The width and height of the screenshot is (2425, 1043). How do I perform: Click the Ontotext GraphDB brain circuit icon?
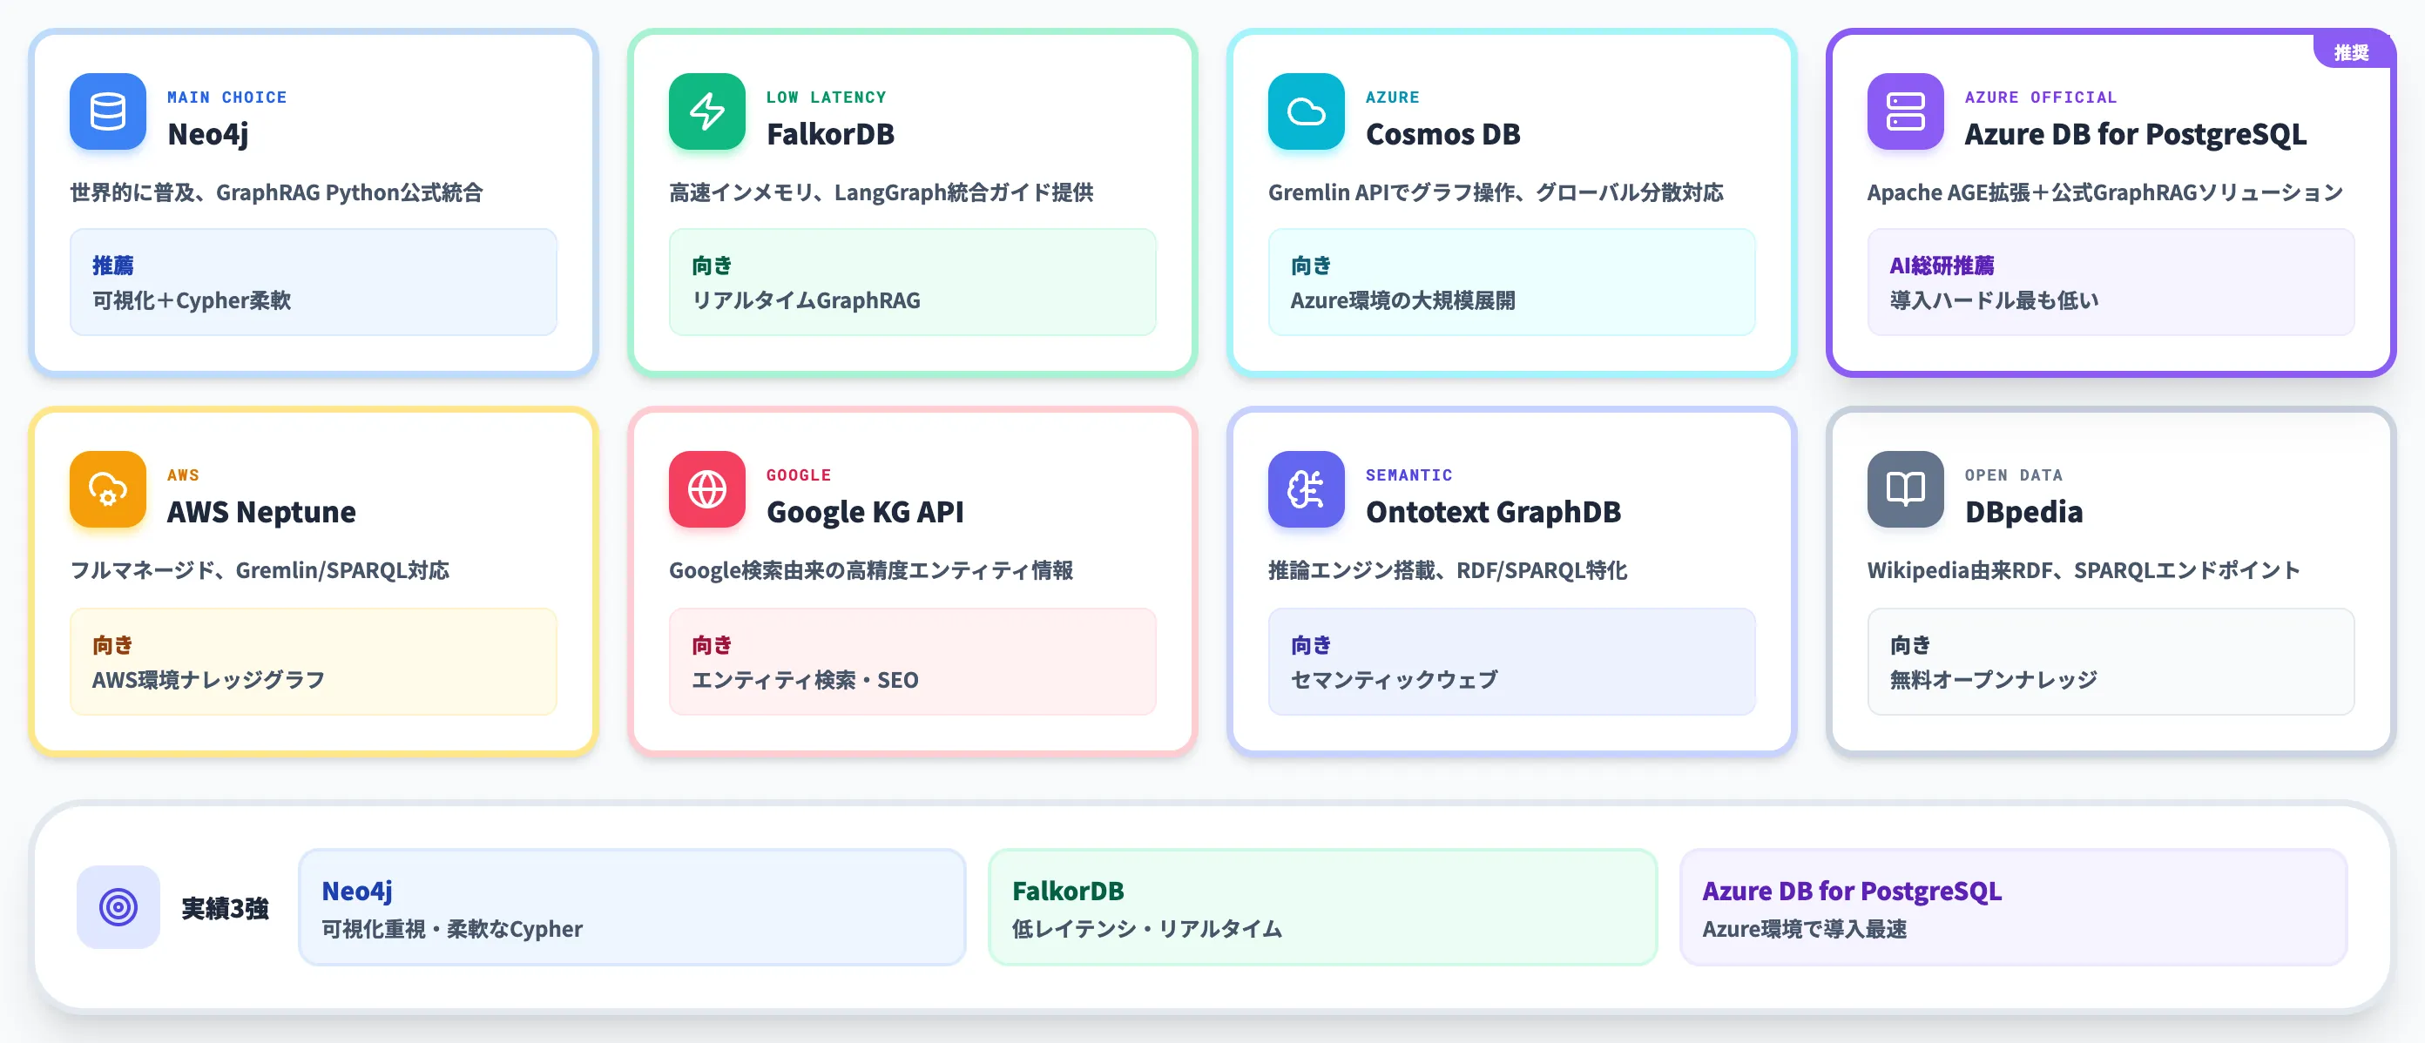click(x=1306, y=488)
